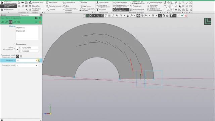Image resolution: width=215 pixels, height=121 pixels.
Task: Open the filter funnel icon in view toolbar
Action: (172, 16)
